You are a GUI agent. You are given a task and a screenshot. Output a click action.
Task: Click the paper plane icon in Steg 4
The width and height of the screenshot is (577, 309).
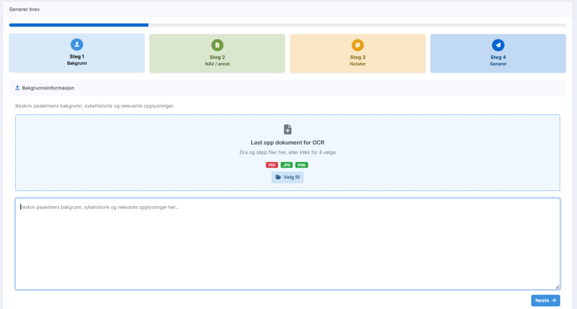[x=498, y=45]
